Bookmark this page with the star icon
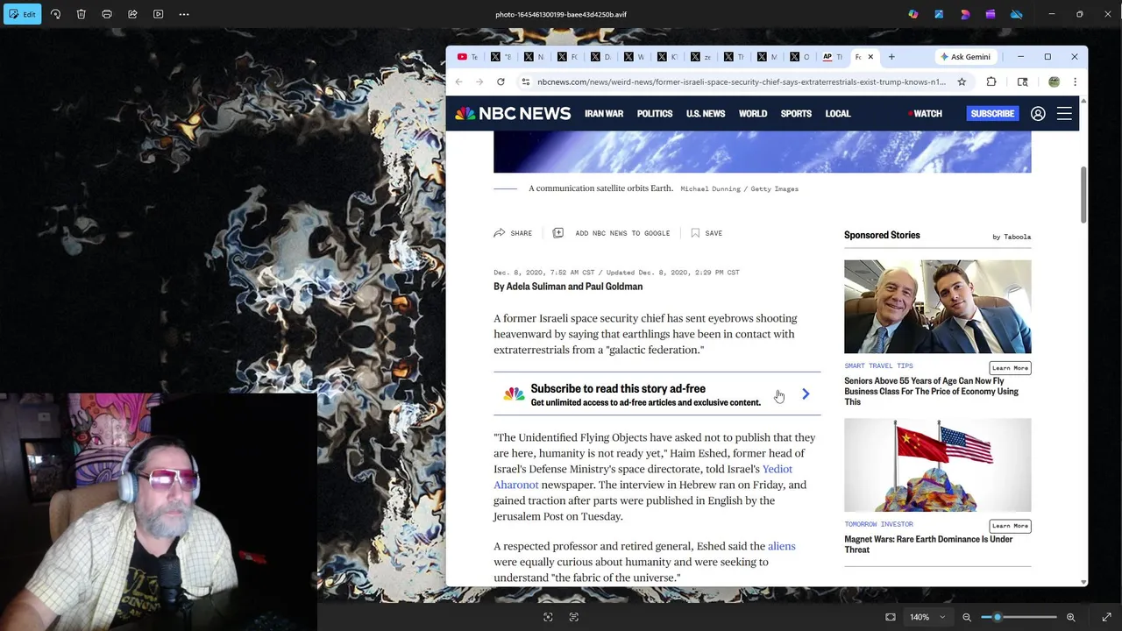 (x=962, y=82)
